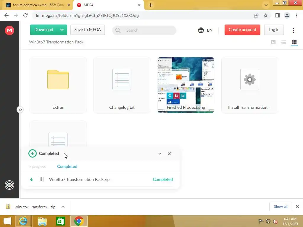The width and height of the screenshot is (303, 227).
Task: Click the search magnifier icon
Action: coord(118,30)
